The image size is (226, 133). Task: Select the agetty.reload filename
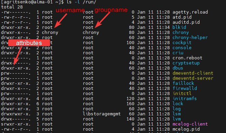click(x=190, y=12)
